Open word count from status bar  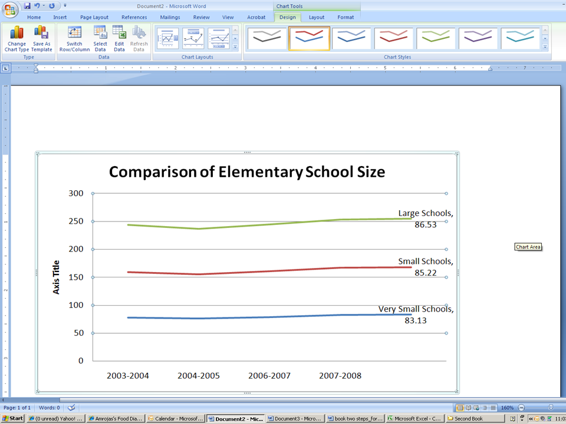(50, 408)
